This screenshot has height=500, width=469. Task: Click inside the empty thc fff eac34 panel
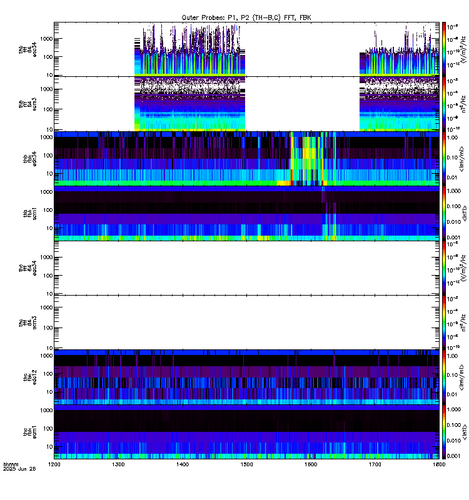246,268
